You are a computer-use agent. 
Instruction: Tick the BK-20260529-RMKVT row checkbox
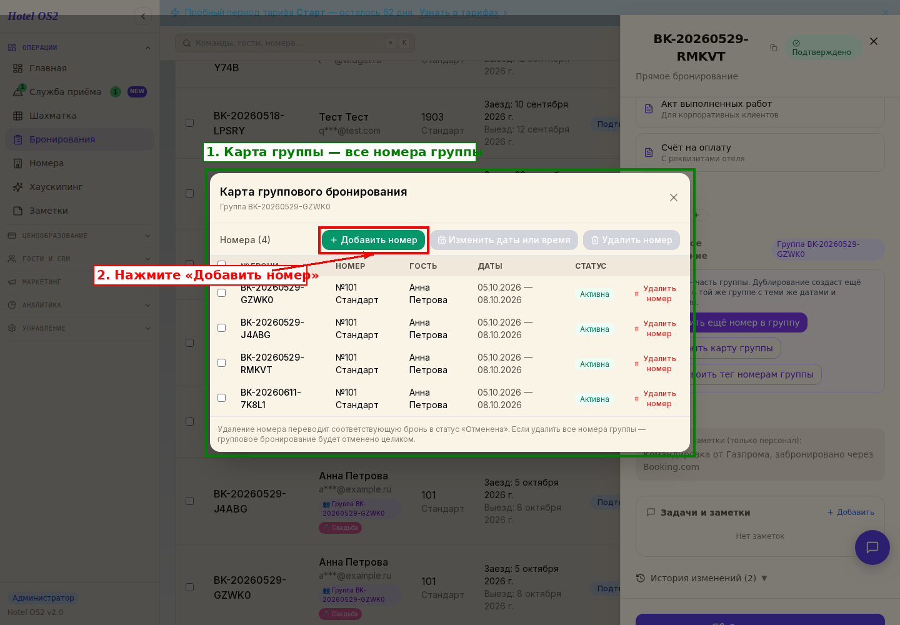click(221, 363)
